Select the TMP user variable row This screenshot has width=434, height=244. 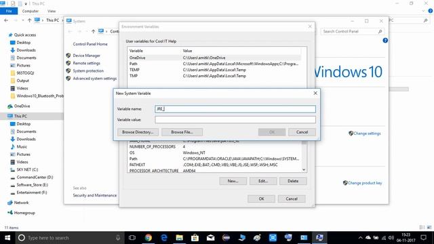click(214, 76)
